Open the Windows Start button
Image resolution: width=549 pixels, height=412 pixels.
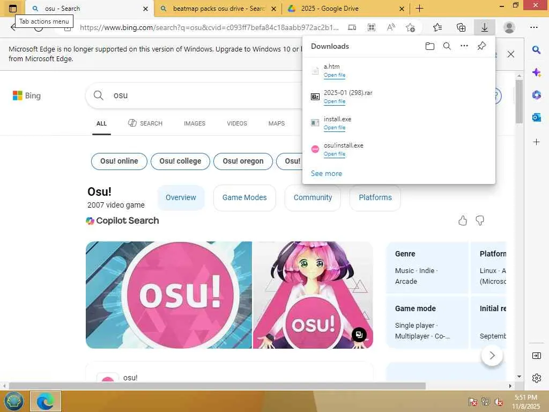[13, 401]
